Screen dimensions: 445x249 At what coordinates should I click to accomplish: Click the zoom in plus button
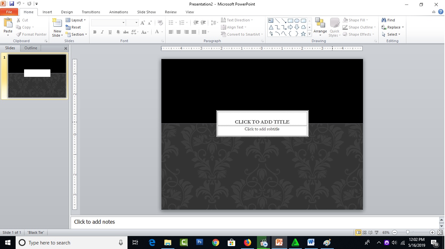[432, 232]
